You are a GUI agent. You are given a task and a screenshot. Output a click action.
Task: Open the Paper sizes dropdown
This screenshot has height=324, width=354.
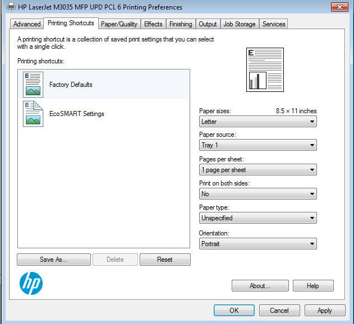pyautogui.click(x=258, y=122)
